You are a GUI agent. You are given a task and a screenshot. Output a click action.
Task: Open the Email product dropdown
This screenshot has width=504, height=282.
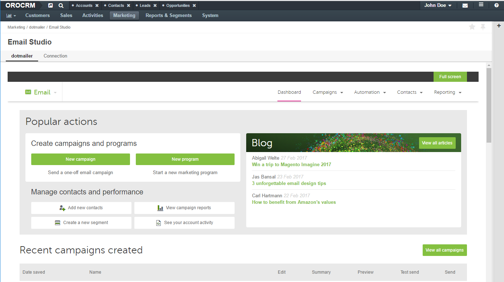[x=55, y=93]
